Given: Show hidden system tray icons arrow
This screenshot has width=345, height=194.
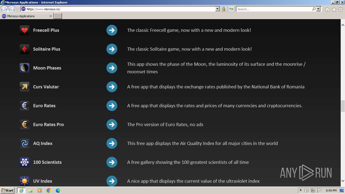Looking at the screenshot, I should pos(301,190).
